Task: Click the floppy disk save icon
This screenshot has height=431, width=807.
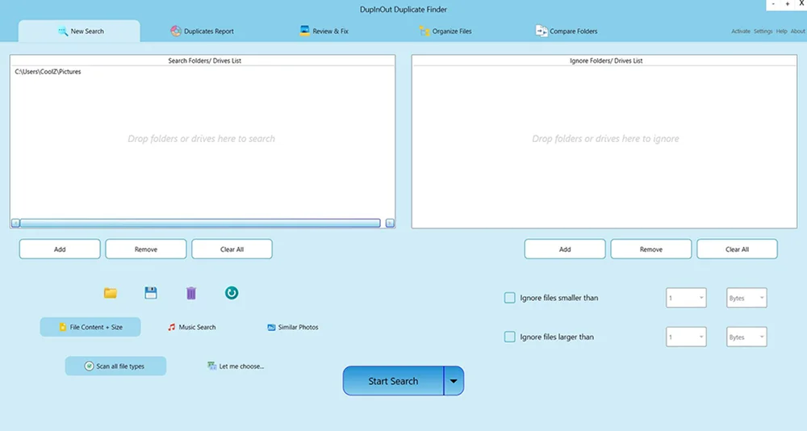Action: click(x=151, y=293)
